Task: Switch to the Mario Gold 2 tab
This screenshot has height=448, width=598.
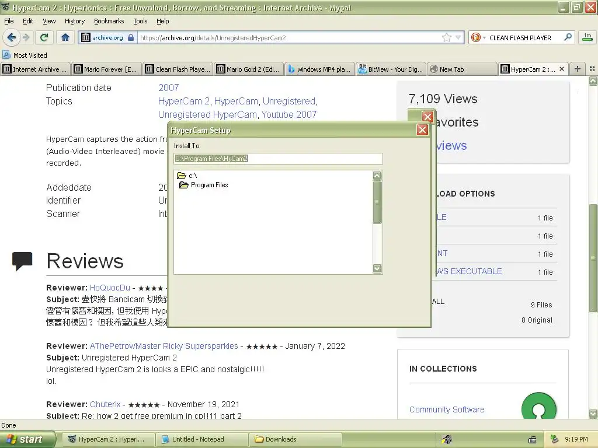Action: [249, 69]
